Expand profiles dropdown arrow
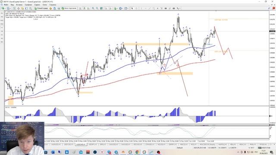 click(x=10, y=8)
